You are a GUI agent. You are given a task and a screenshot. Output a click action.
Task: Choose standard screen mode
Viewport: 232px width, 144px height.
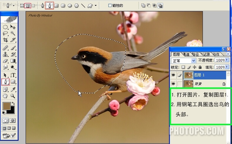[4, 128]
